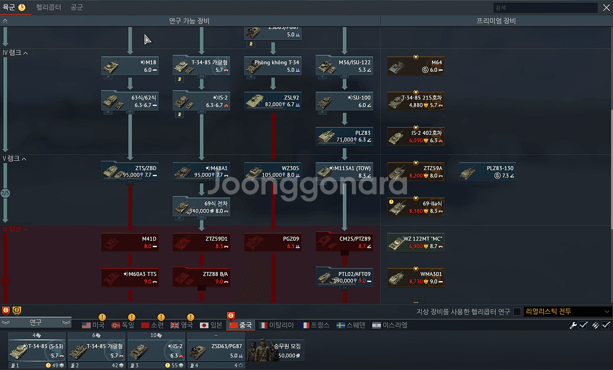This screenshot has width=613, height=370.
Task: Select the M48A1 tank card
Action: coord(201,172)
